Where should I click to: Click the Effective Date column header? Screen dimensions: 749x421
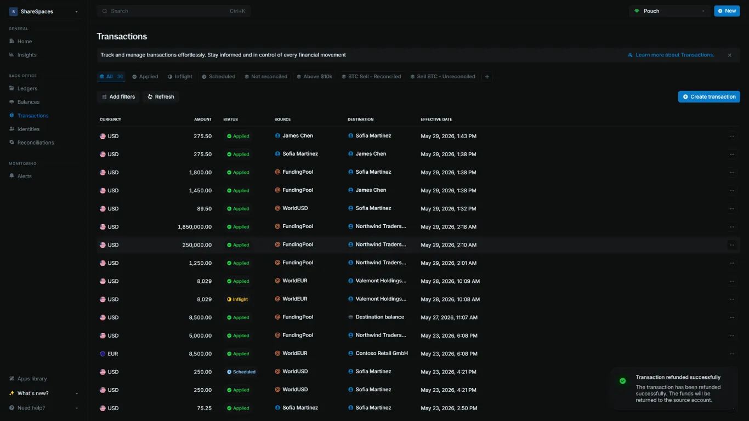(x=436, y=120)
